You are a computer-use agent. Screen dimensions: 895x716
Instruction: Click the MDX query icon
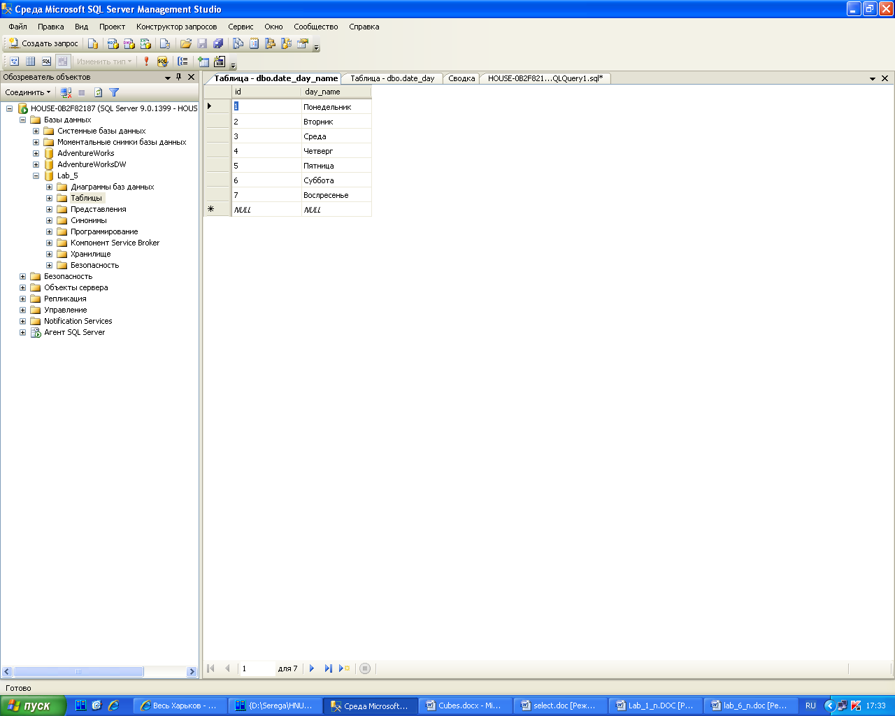[113, 43]
